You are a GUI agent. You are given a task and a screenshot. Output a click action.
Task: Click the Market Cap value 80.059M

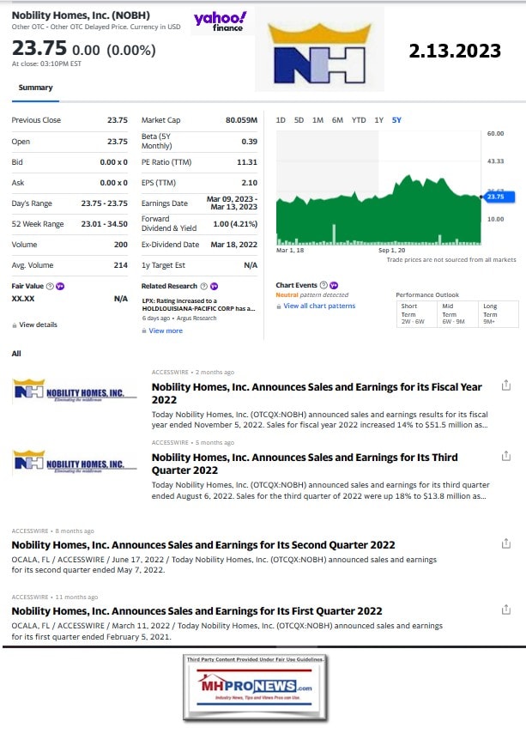tap(241, 120)
